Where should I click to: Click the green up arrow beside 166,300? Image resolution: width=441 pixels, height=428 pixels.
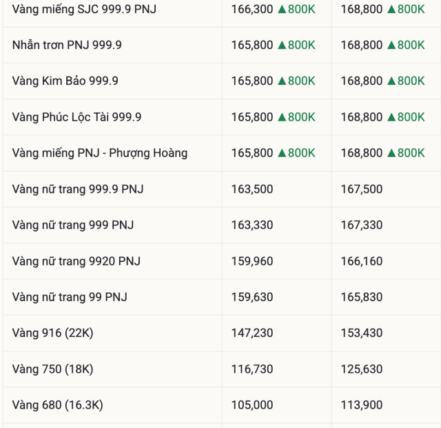pyautogui.click(x=281, y=9)
